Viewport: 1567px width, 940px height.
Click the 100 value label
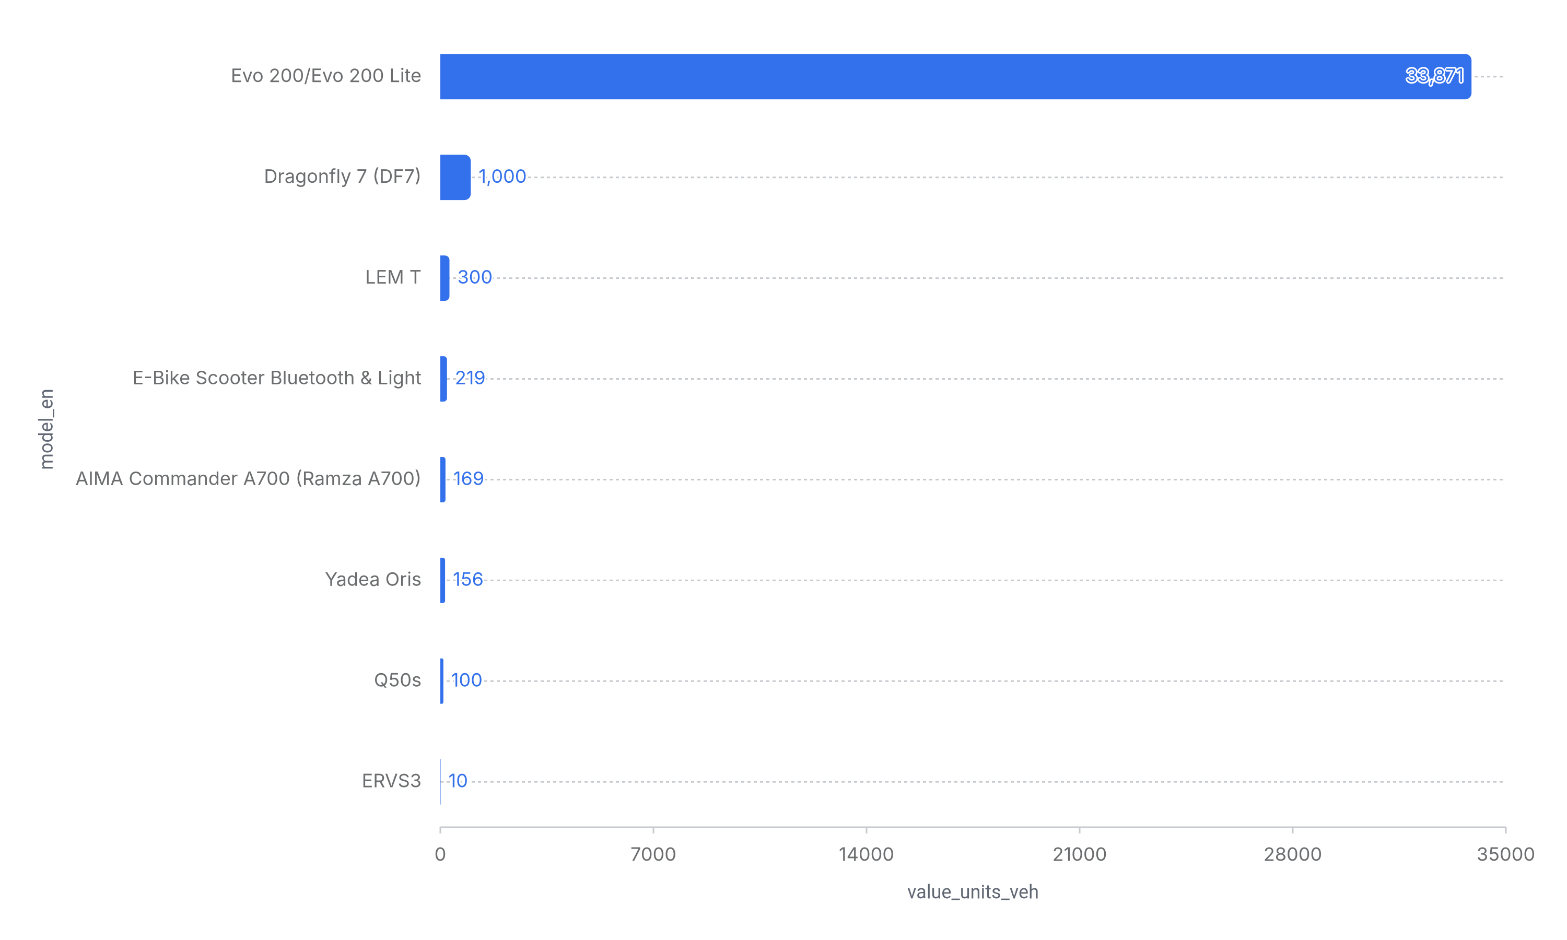[x=466, y=680]
